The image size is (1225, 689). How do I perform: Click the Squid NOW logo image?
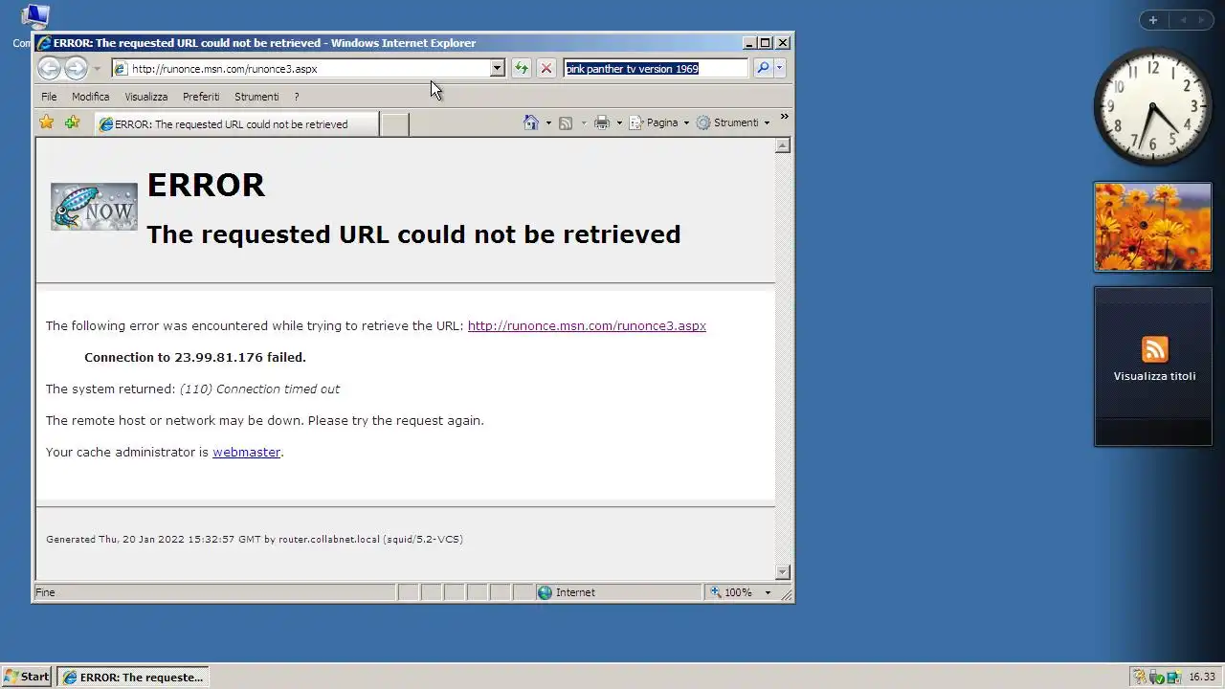click(x=94, y=207)
